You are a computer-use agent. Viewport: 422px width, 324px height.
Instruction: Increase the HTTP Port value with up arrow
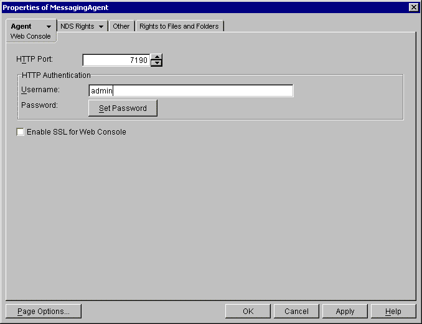[157, 57]
